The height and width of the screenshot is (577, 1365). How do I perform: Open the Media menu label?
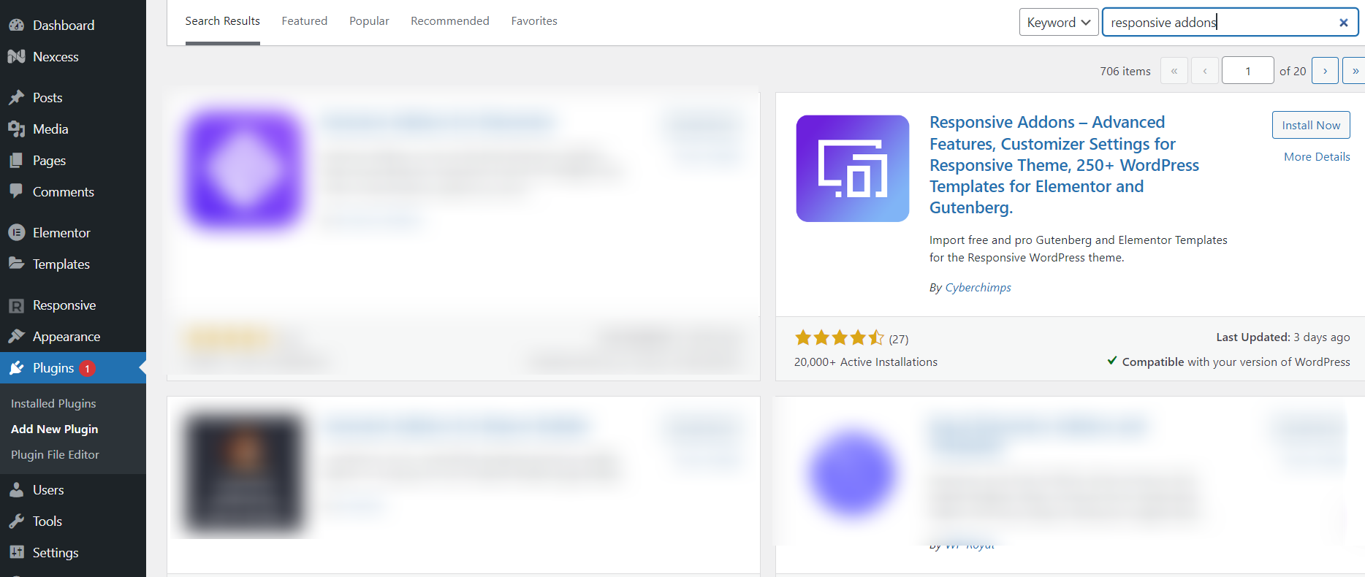50,129
